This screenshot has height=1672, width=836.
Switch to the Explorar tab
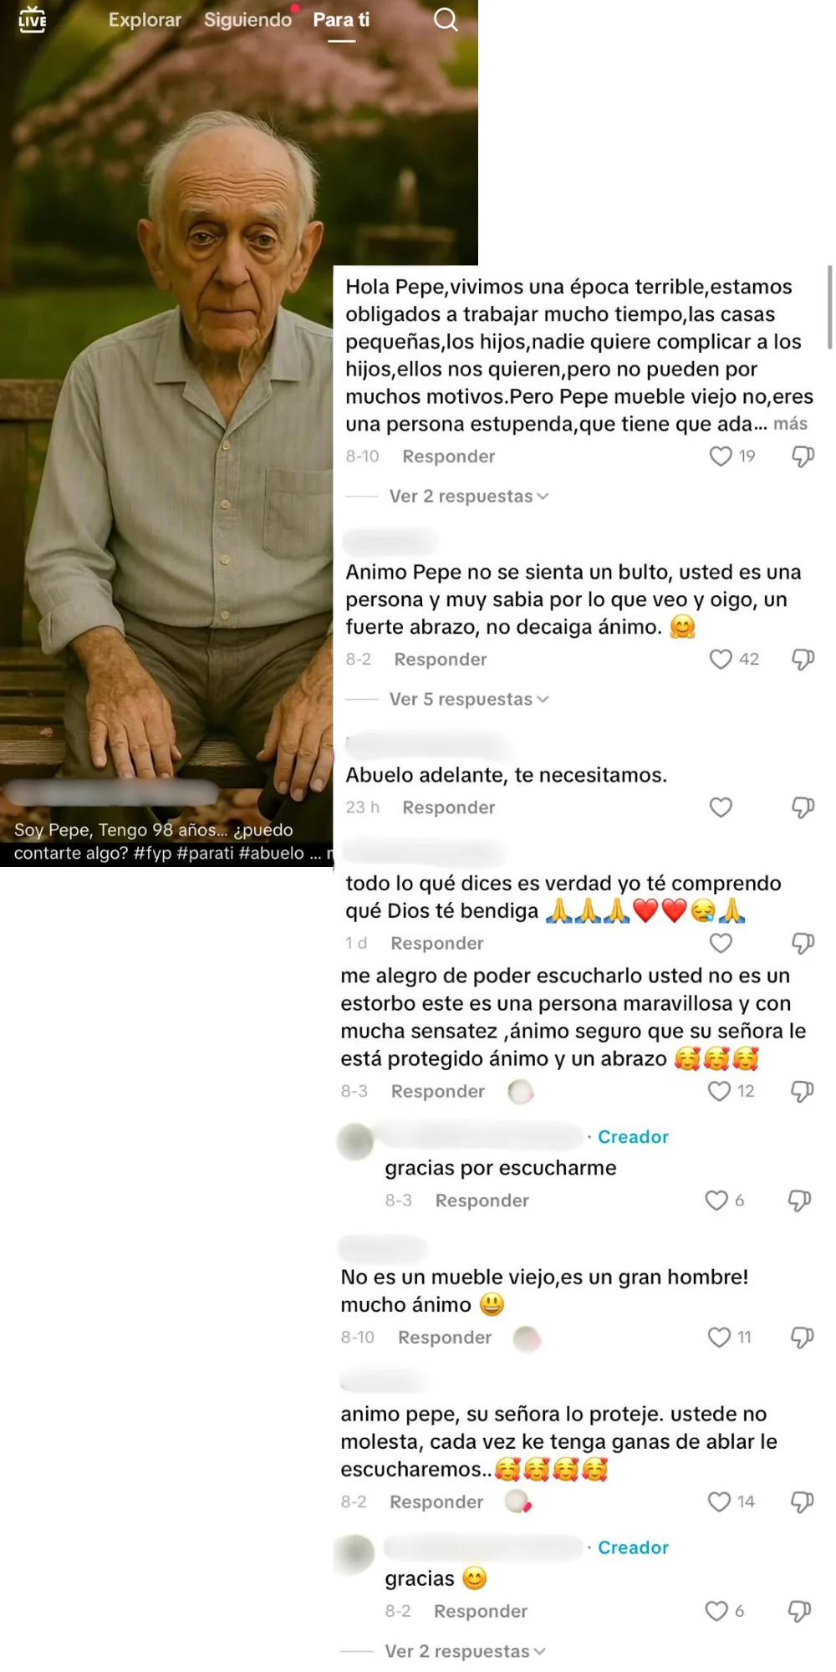coord(145,20)
